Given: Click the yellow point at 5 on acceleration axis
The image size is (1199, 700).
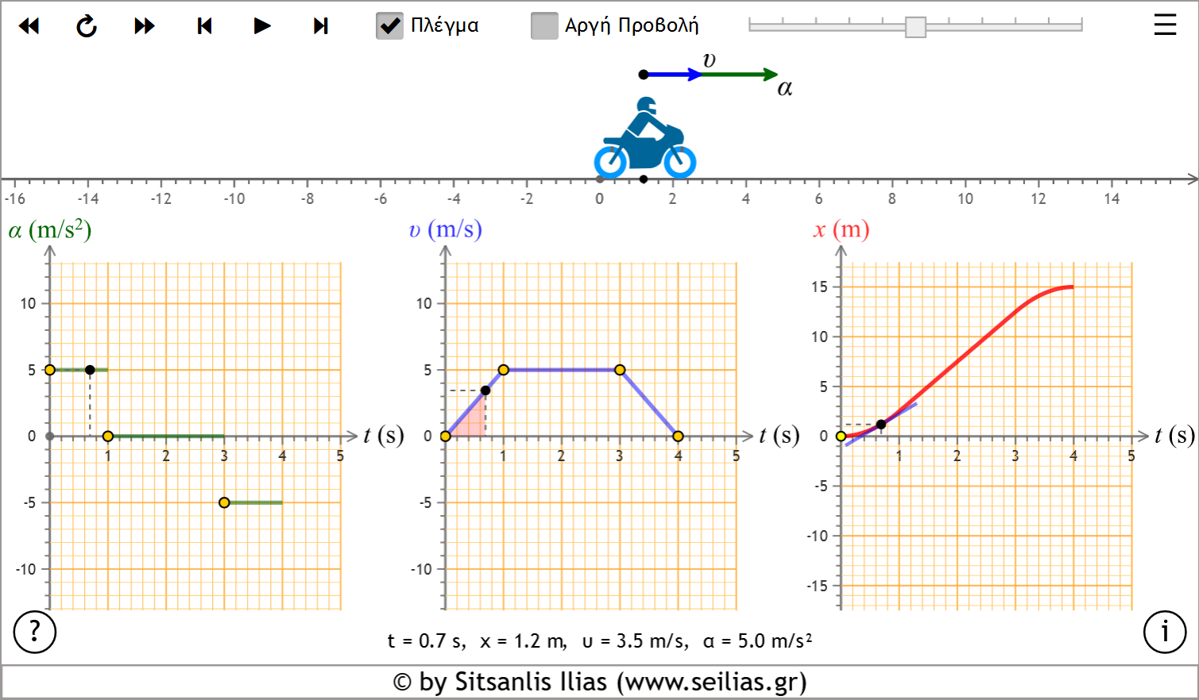Looking at the screenshot, I should pos(50,370).
